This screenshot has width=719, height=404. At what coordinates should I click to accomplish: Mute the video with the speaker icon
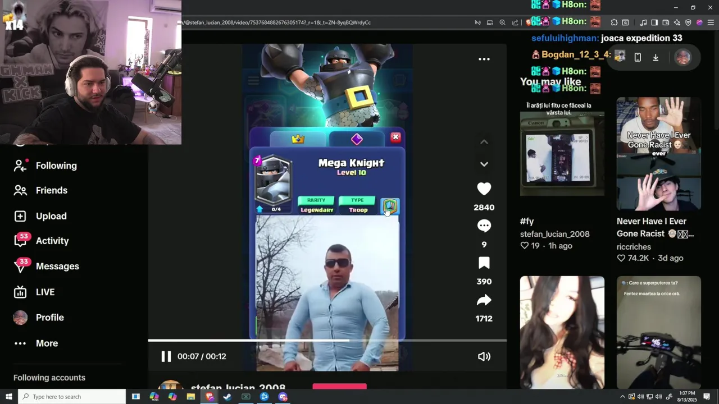click(484, 356)
